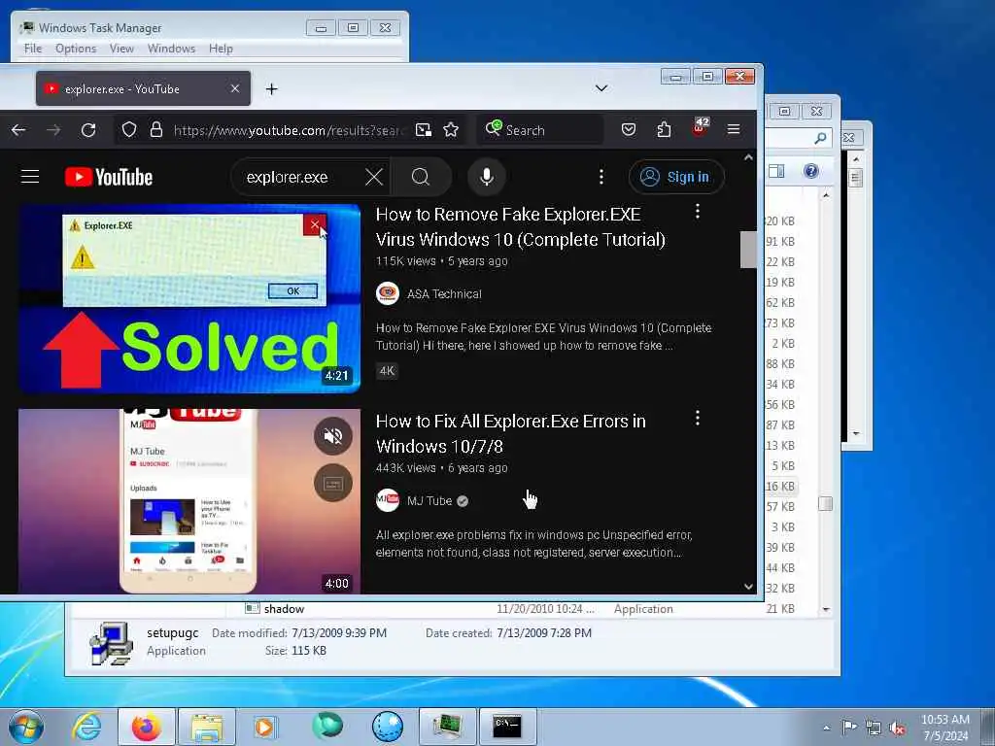995x746 pixels.
Task: Open Help menu in Task Manager
Action: pos(221,49)
